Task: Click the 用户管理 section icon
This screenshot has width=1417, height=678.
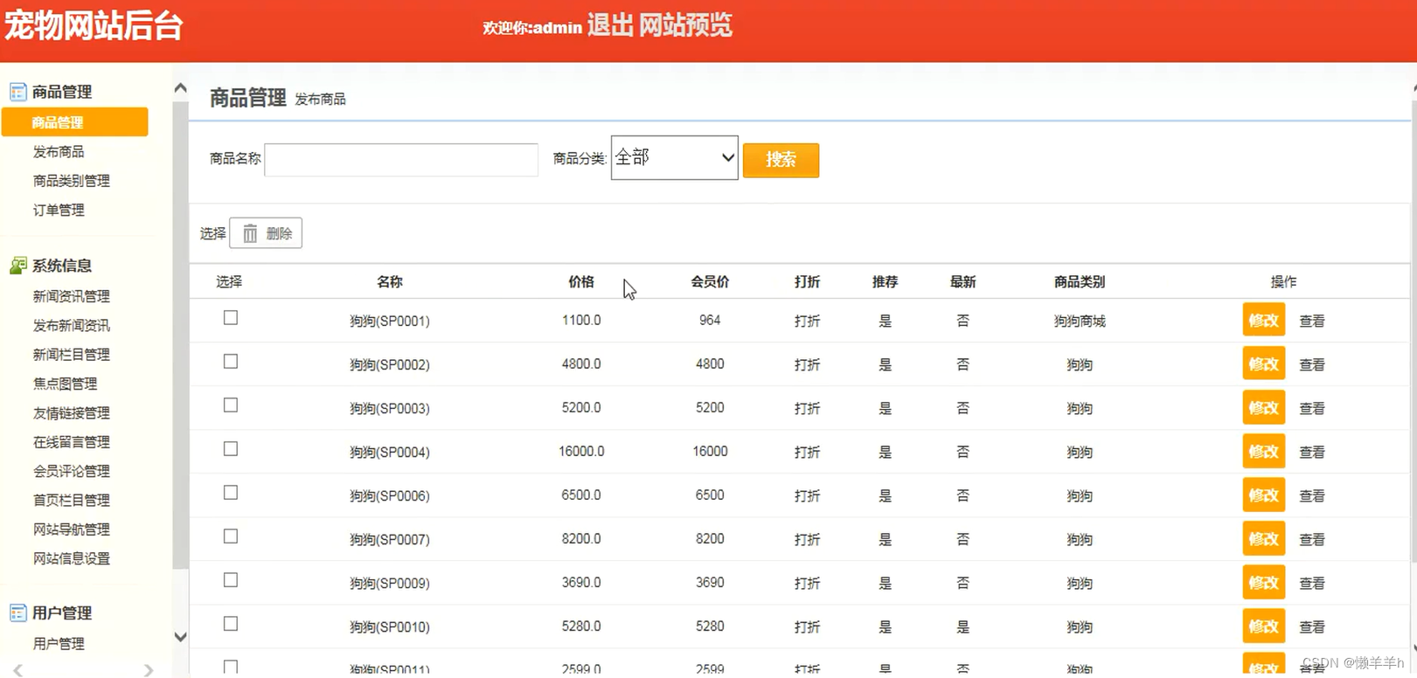Action: tap(17, 613)
